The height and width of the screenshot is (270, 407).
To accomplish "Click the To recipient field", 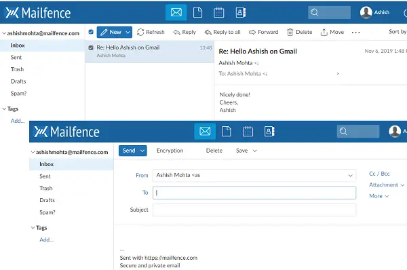I will pos(254,193).
